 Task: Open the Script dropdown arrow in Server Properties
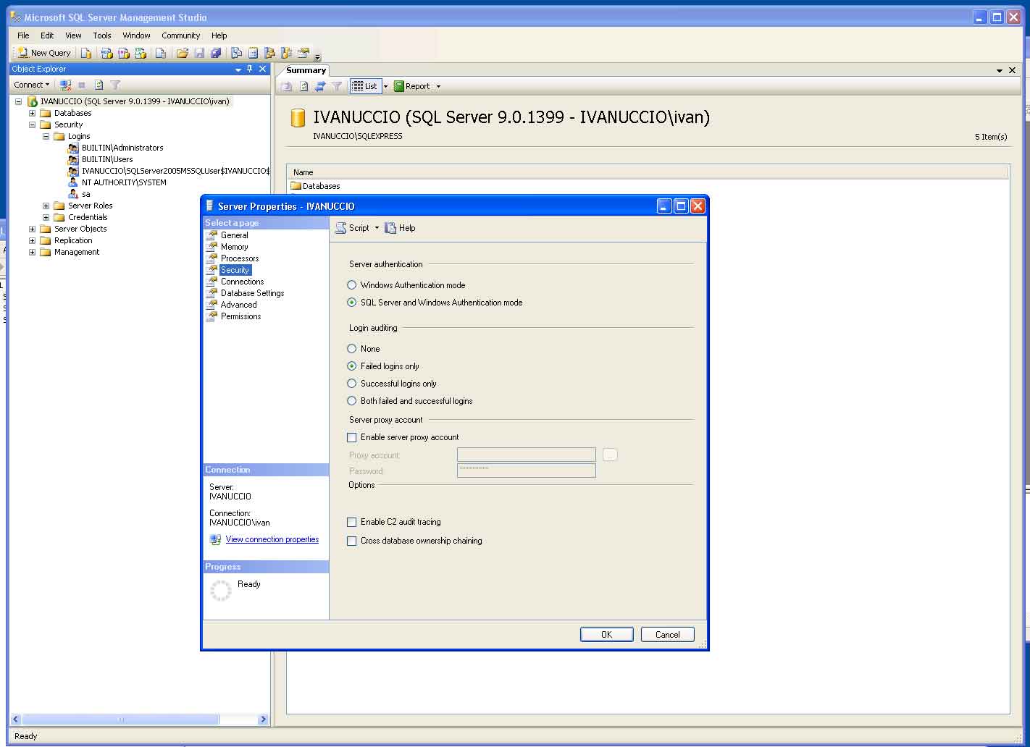377,228
